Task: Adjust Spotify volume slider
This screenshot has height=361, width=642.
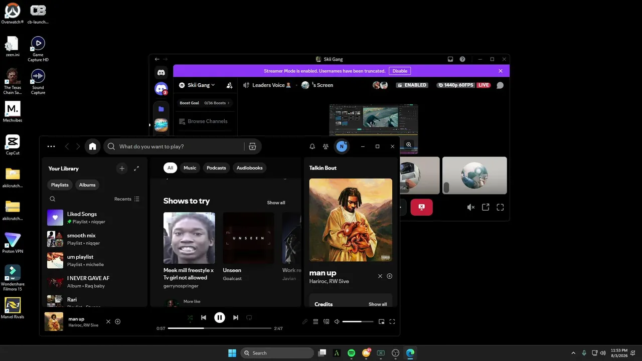Action: click(x=358, y=321)
